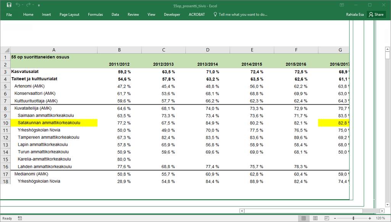Click the horizontal scrollbar thumb
The width and height of the screenshot is (391, 222).
[x=304, y=211]
